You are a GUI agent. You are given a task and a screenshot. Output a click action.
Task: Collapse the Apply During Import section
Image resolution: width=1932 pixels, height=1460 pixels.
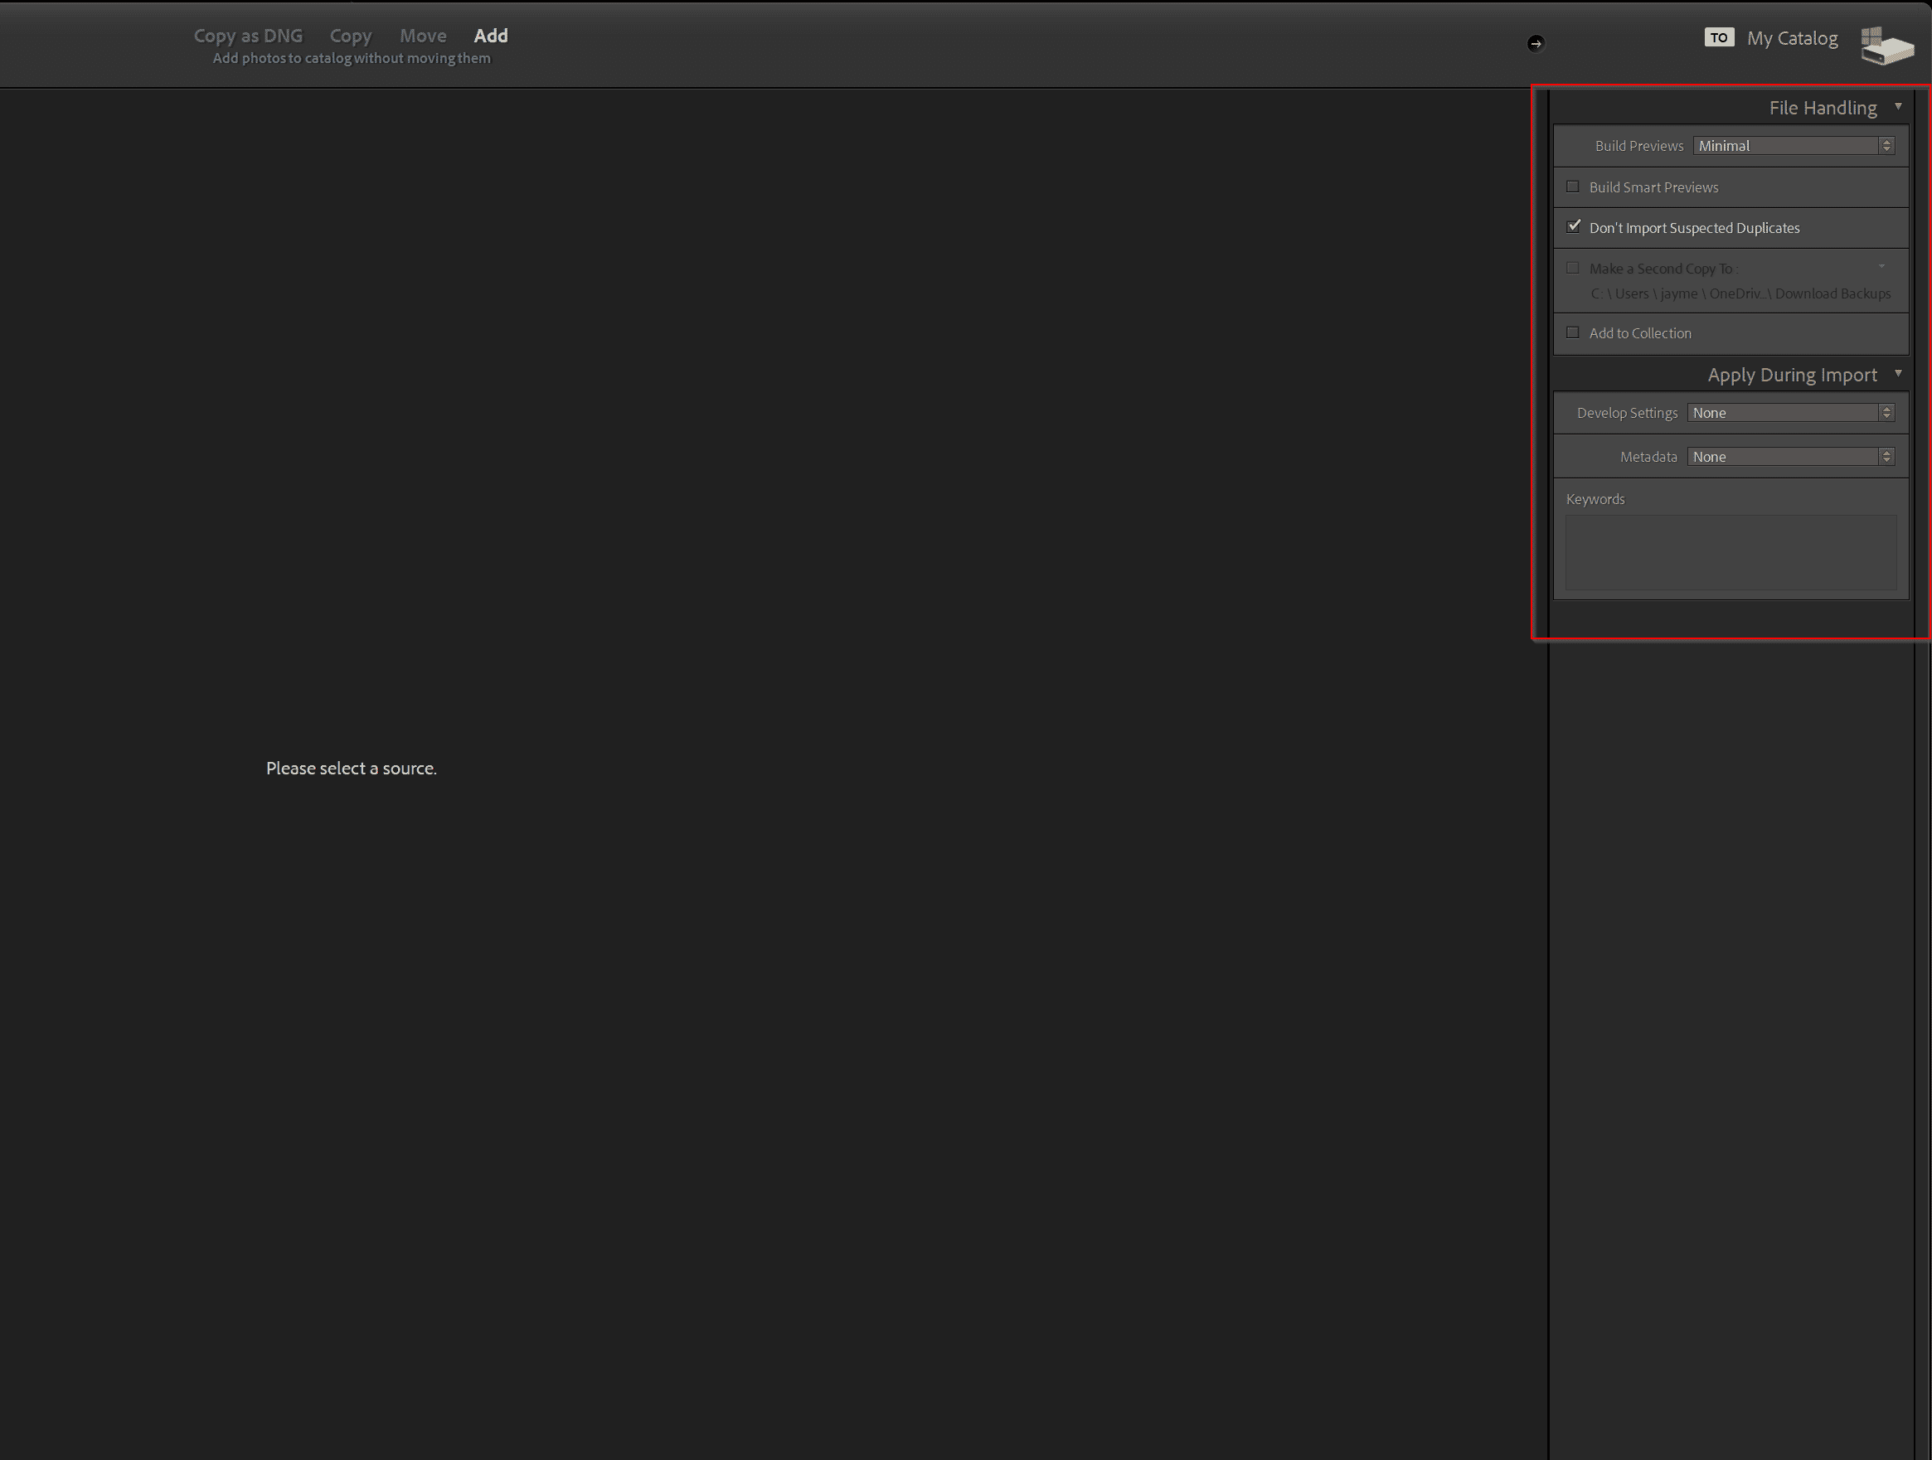(1899, 374)
